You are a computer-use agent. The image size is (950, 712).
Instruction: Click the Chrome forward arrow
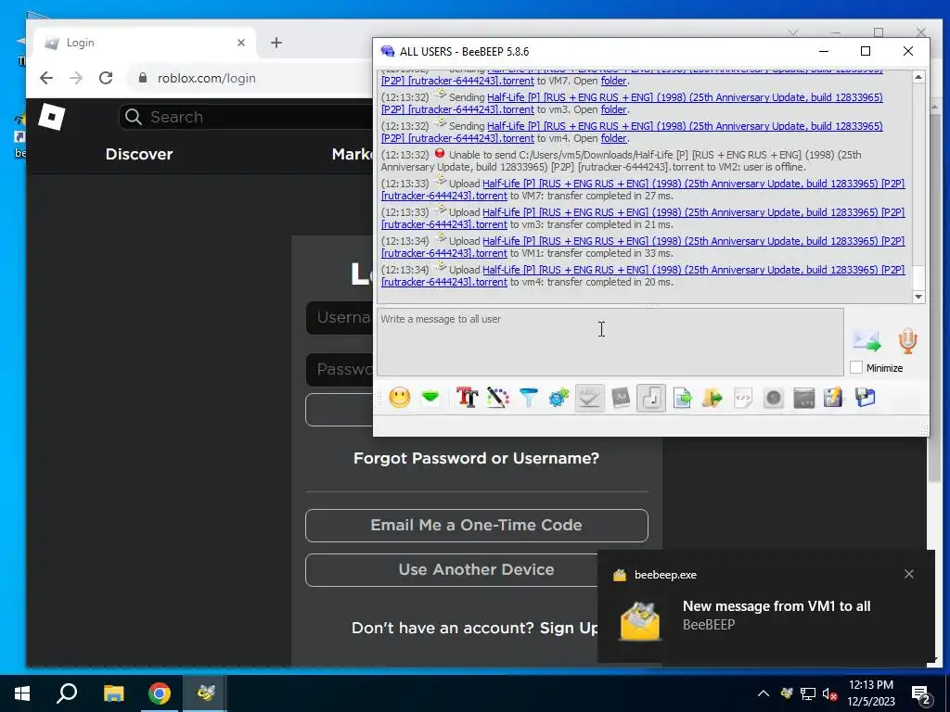pos(76,78)
